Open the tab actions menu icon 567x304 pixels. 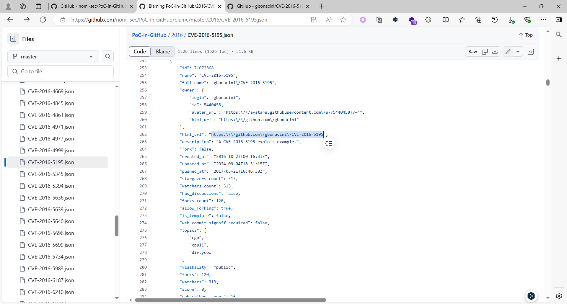coord(38,6)
